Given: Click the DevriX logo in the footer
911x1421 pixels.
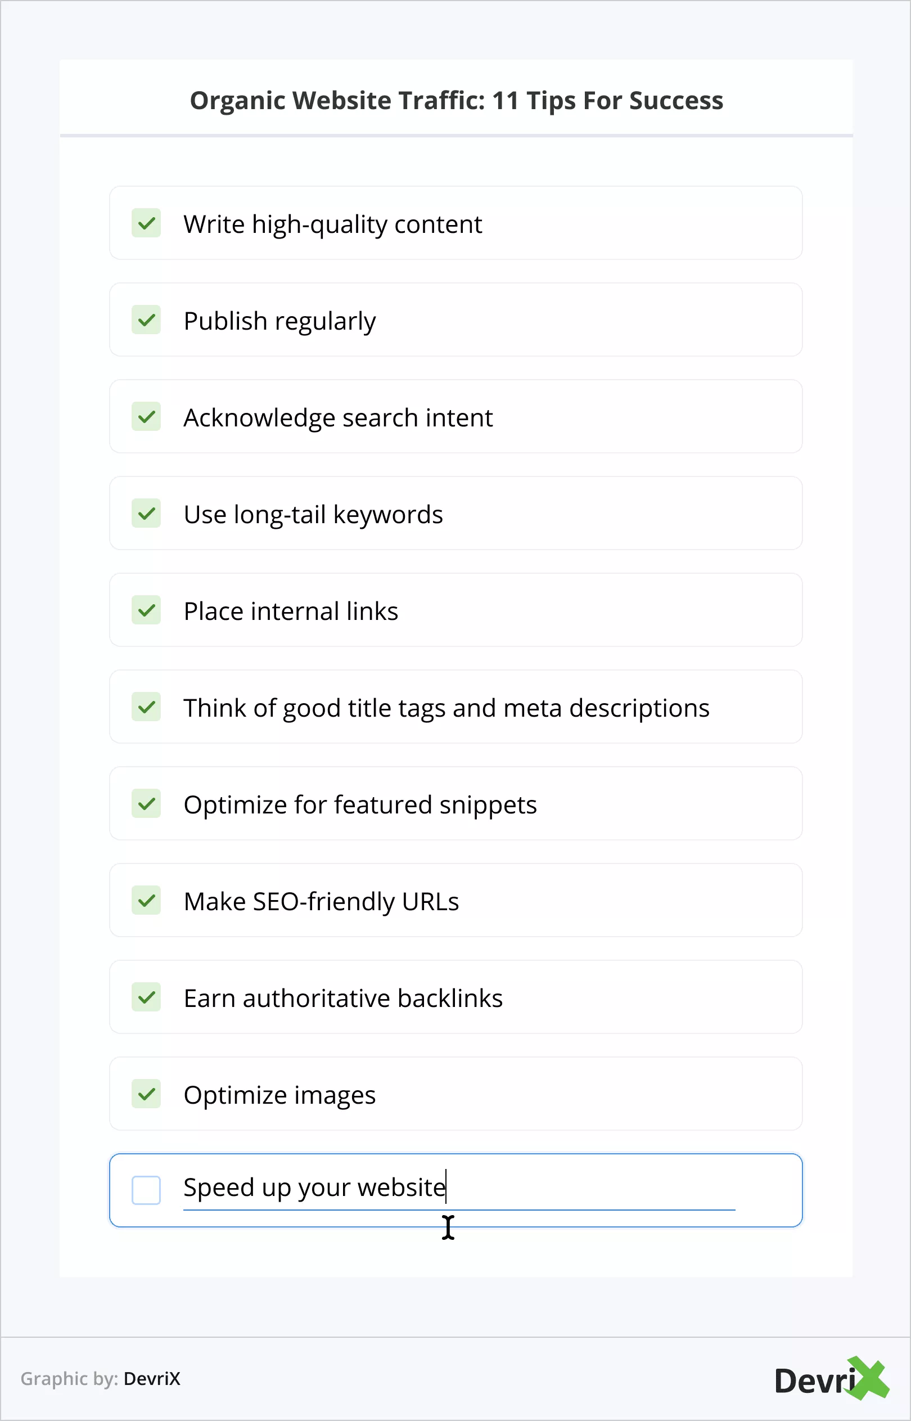Looking at the screenshot, I should tap(831, 1379).
